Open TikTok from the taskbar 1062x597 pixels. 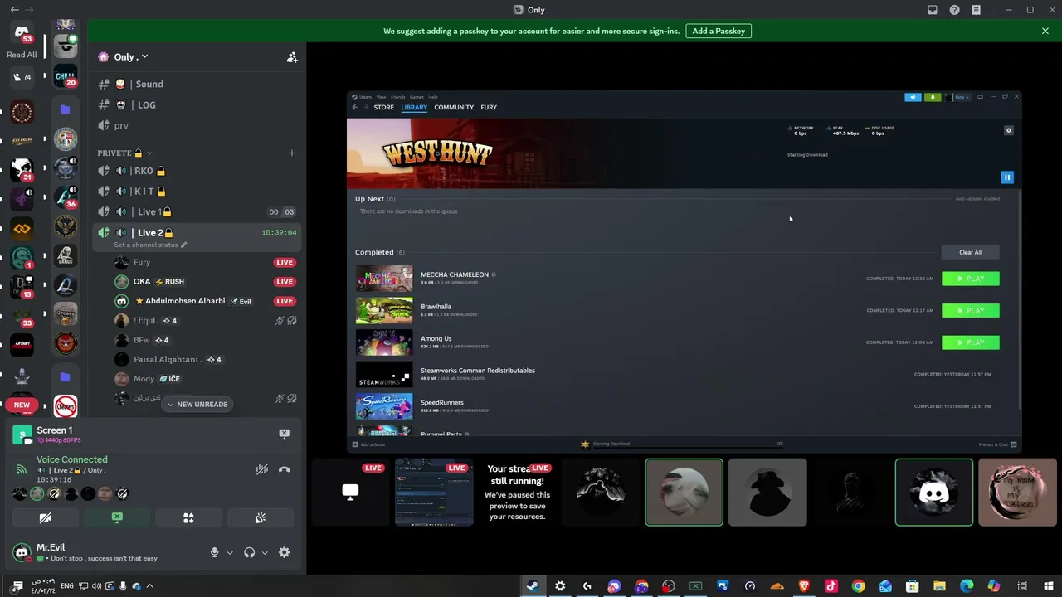coord(831,586)
